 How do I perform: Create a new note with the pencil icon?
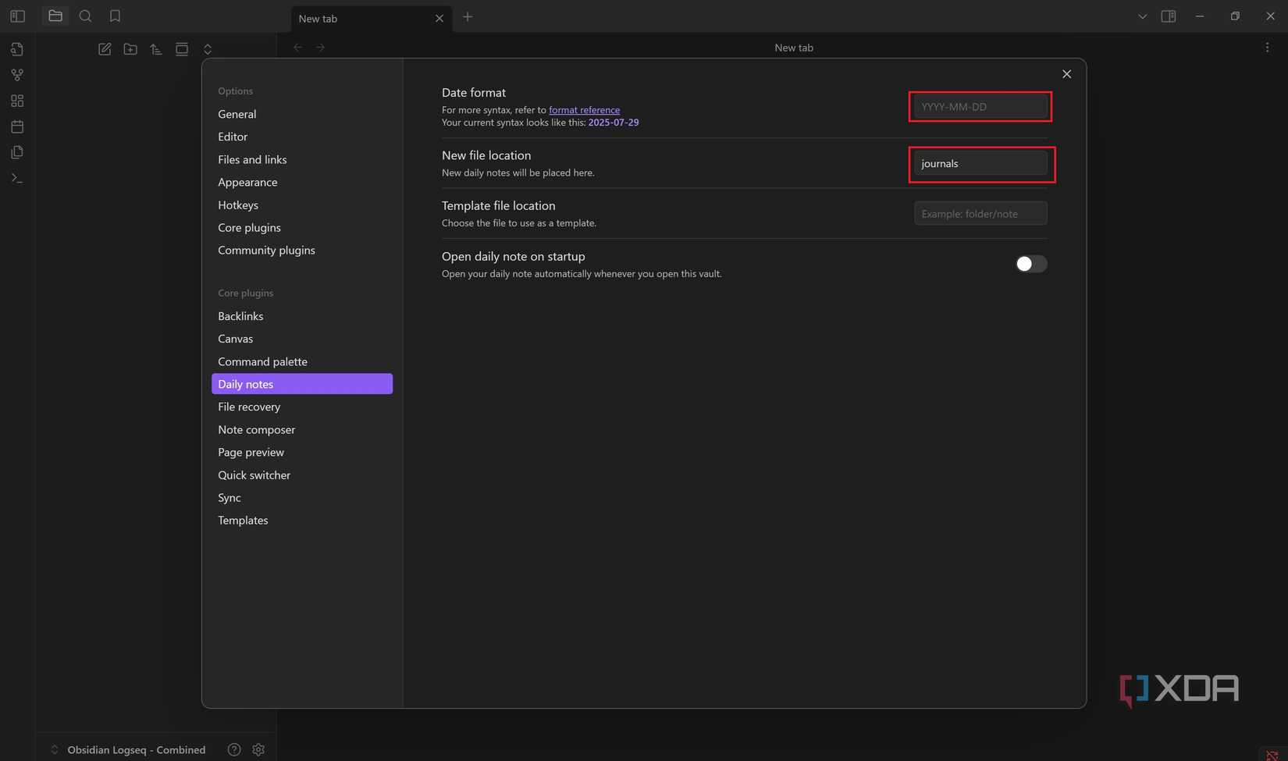click(x=104, y=48)
